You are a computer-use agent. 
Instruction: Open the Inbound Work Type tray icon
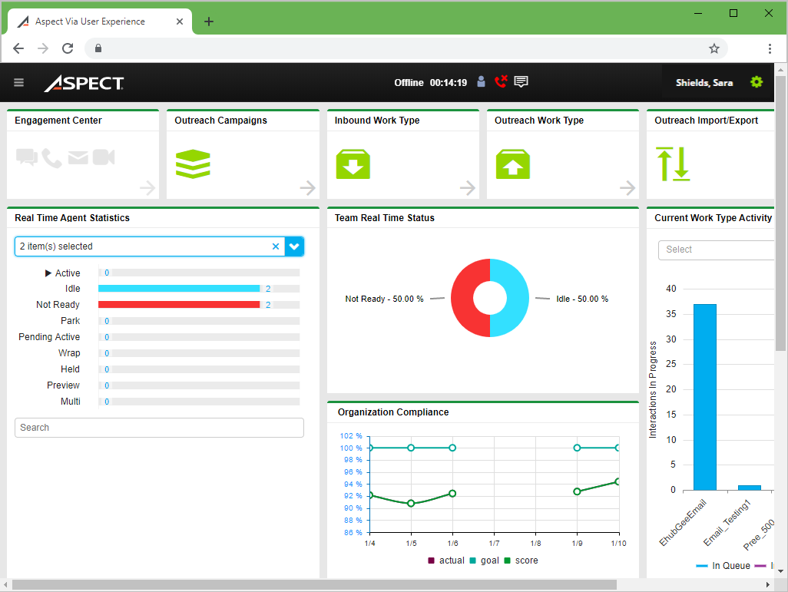point(353,164)
